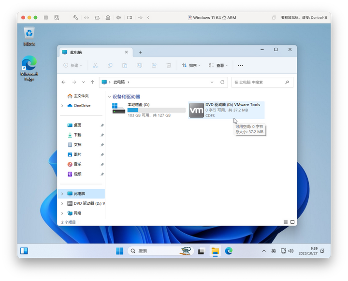Show hidden tray icons chevron
The height and width of the screenshot is (281, 348).
[264, 251]
